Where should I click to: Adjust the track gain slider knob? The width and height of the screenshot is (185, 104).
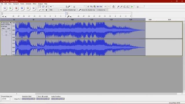tap(6, 31)
